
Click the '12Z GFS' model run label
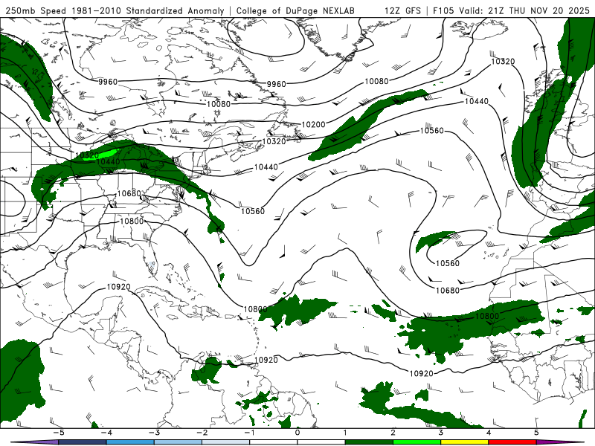point(402,10)
